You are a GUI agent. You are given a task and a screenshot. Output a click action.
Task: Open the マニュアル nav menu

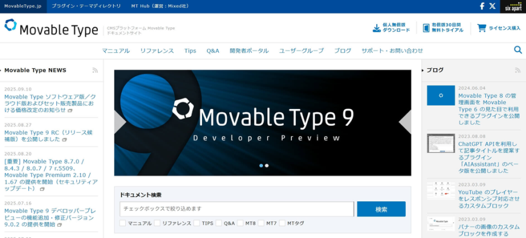click(115, 51)
